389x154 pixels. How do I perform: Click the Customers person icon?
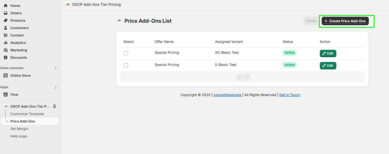[6, 28]
